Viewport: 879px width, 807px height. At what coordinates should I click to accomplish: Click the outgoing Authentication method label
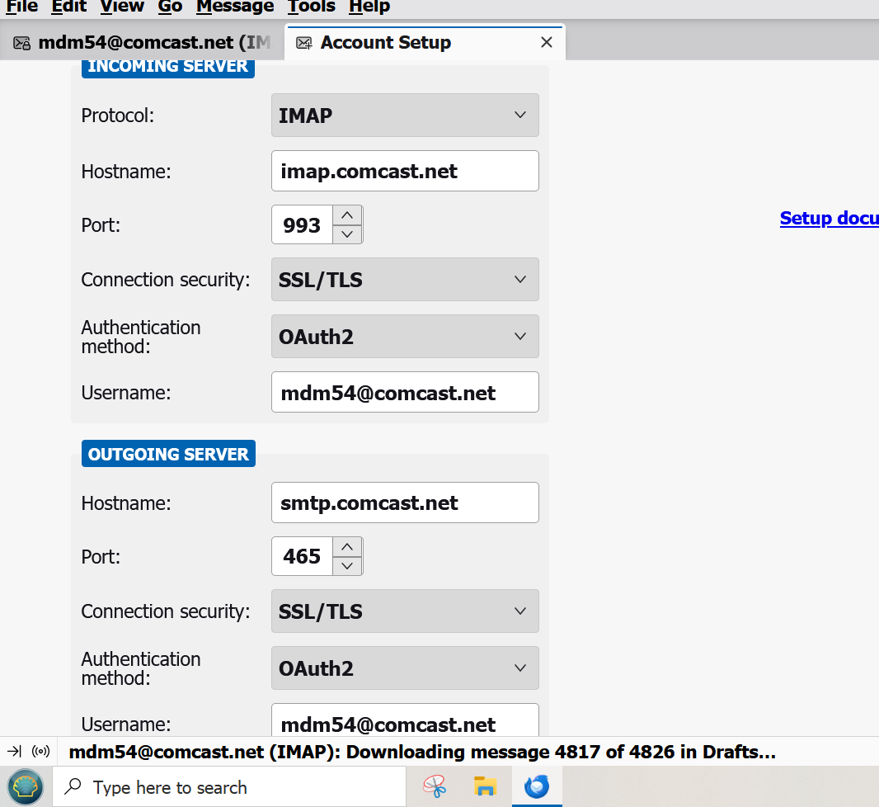tap(141, 668)
